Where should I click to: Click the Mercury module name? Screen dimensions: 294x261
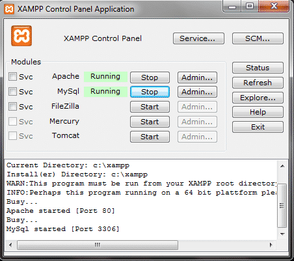[64, 121]
